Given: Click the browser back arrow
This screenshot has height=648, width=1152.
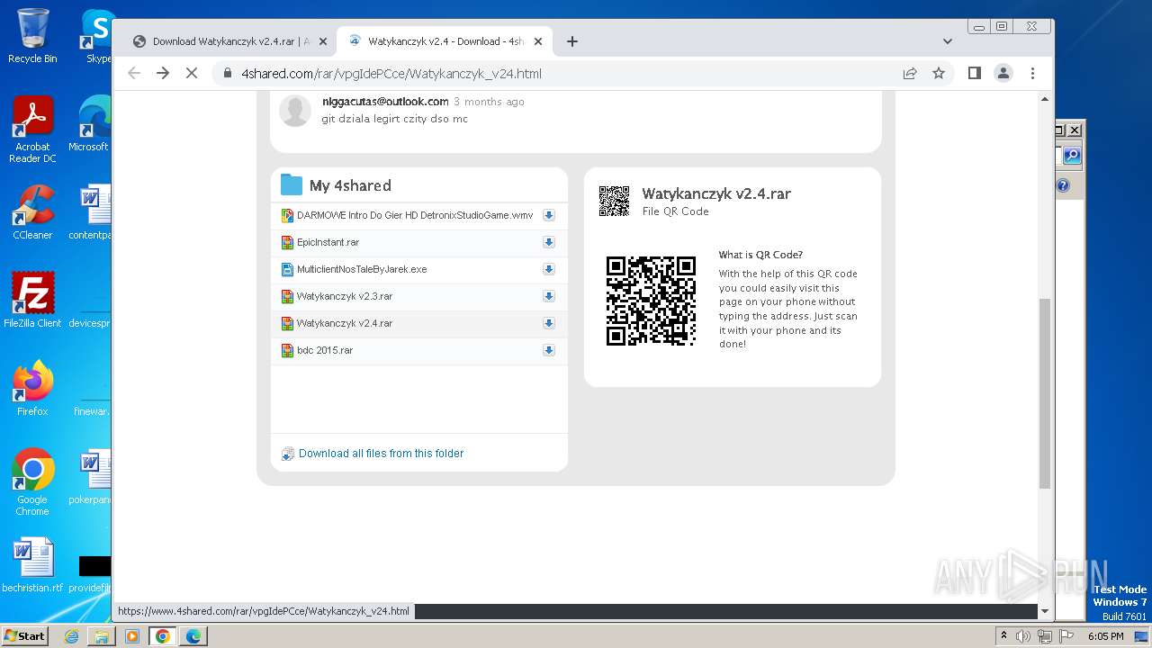Looking at the screenshot, I should click(134, 73).
